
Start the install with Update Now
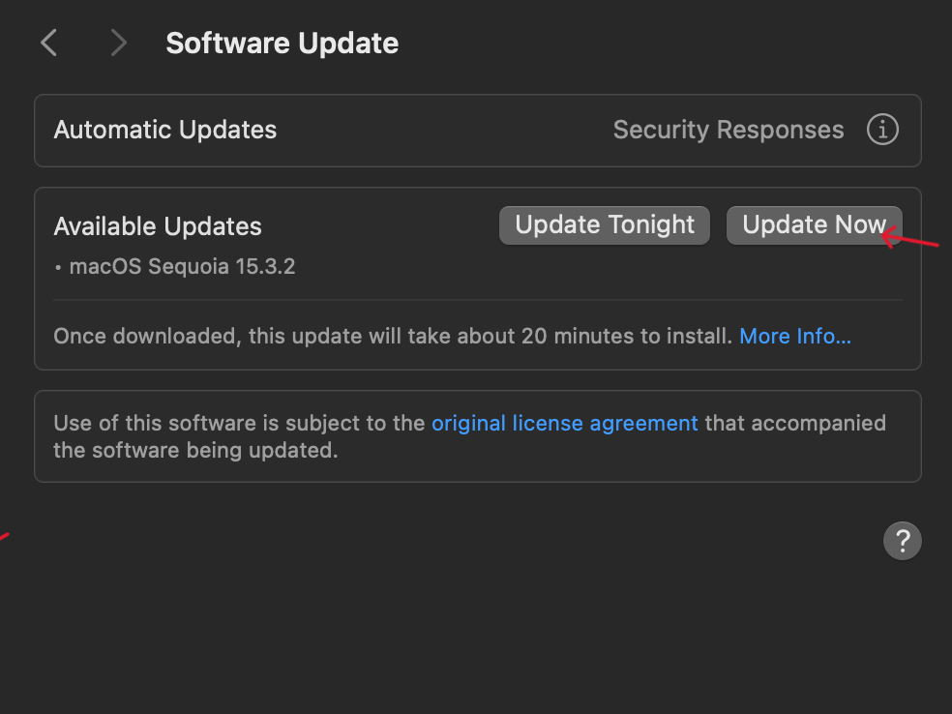point(815,225)
